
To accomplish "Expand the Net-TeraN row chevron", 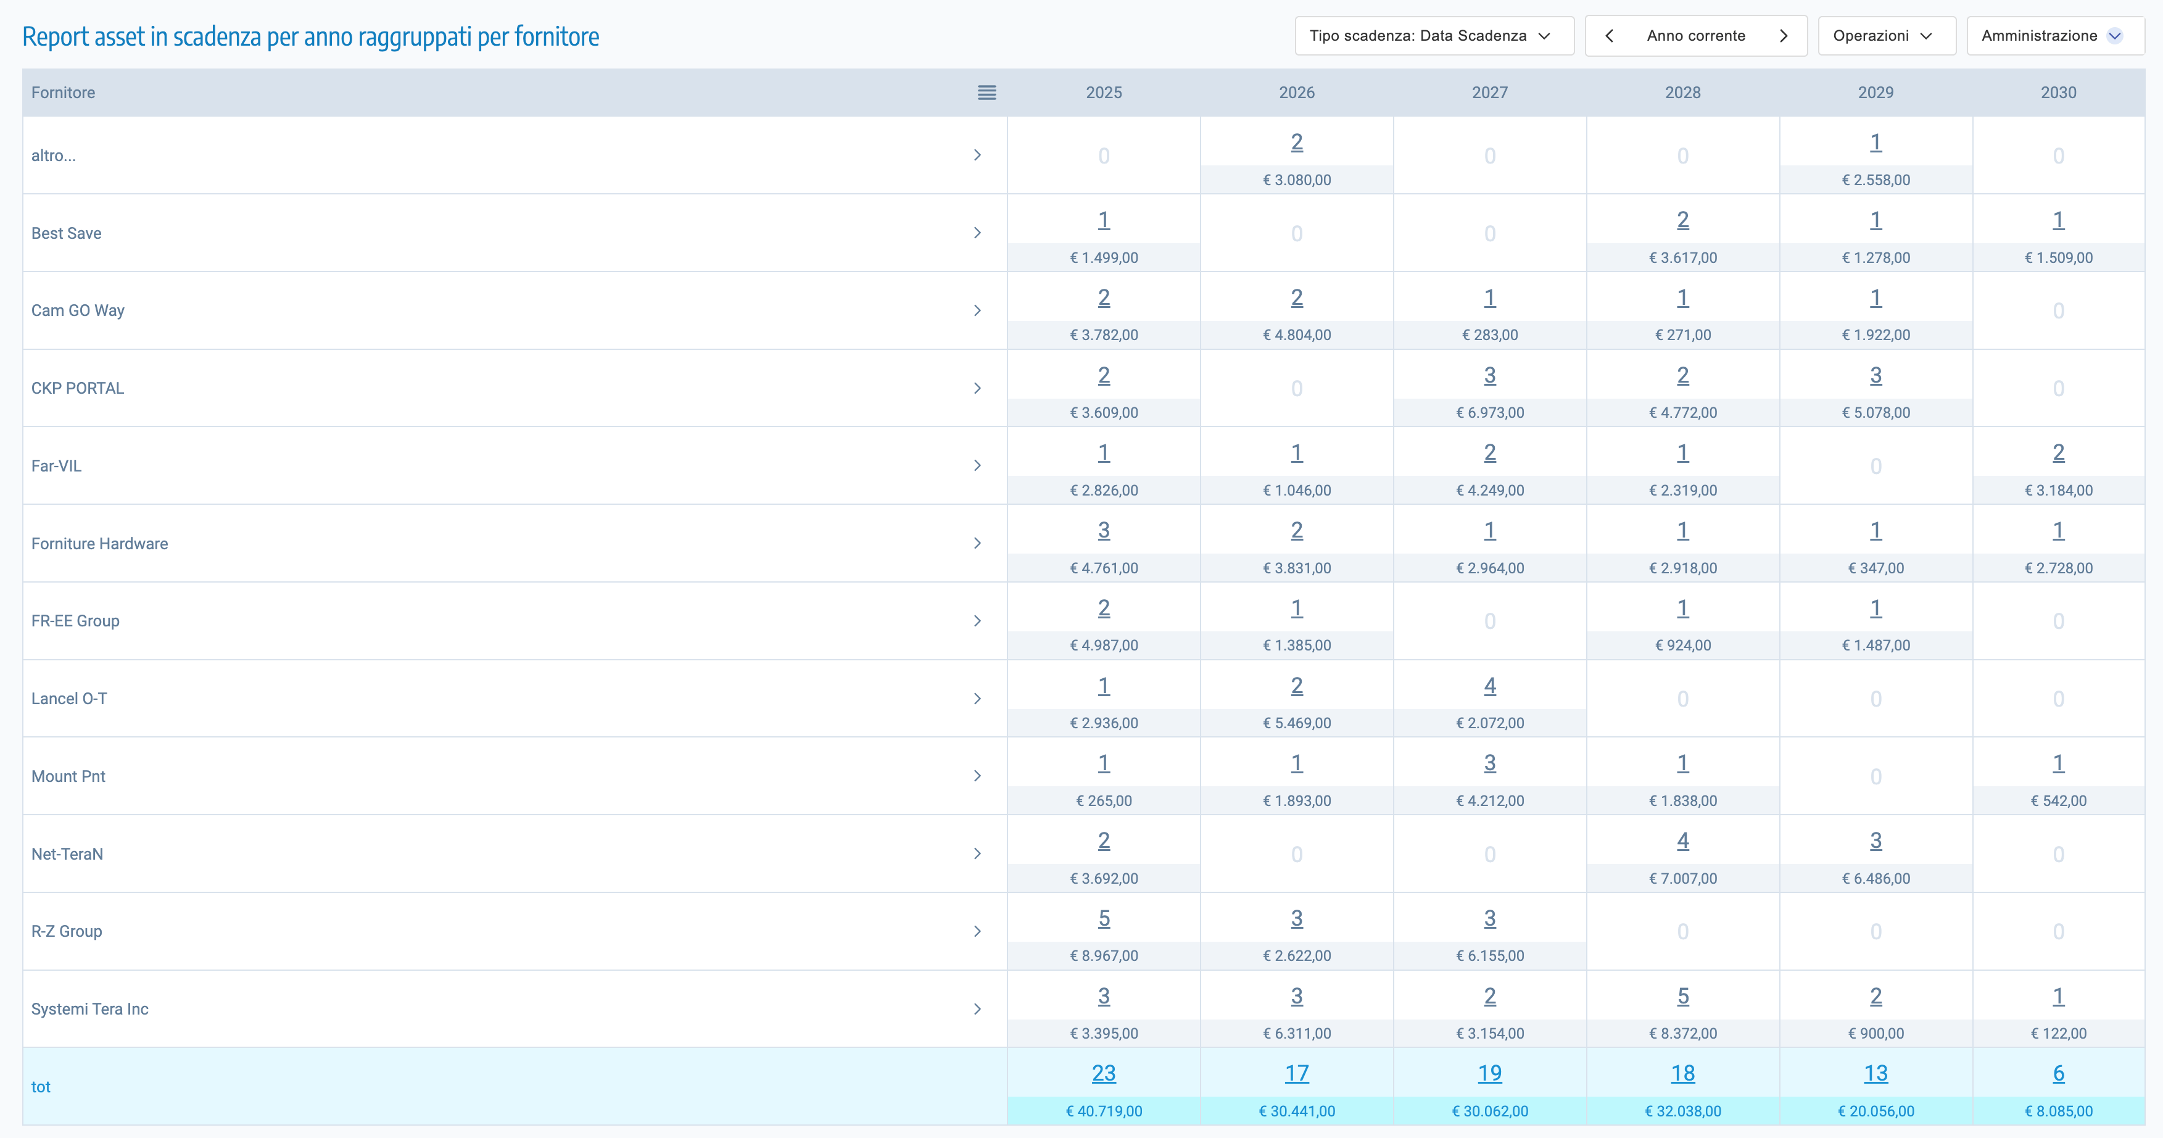I will pos(977,854).
